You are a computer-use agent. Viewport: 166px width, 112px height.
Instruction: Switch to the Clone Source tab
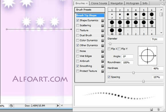pos(99,3)
